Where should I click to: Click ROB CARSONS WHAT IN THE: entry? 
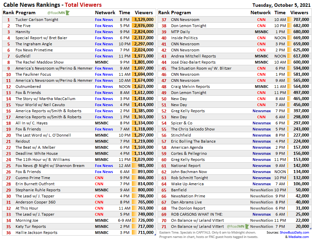pyautogui.click(x=197, y=214)
